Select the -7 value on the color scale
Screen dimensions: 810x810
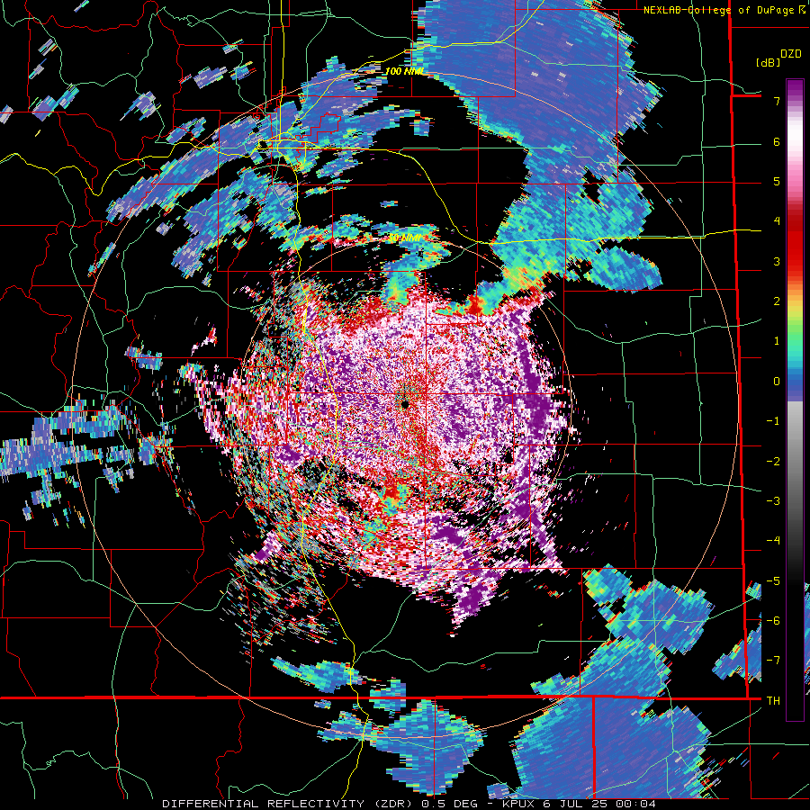(773, 661)
